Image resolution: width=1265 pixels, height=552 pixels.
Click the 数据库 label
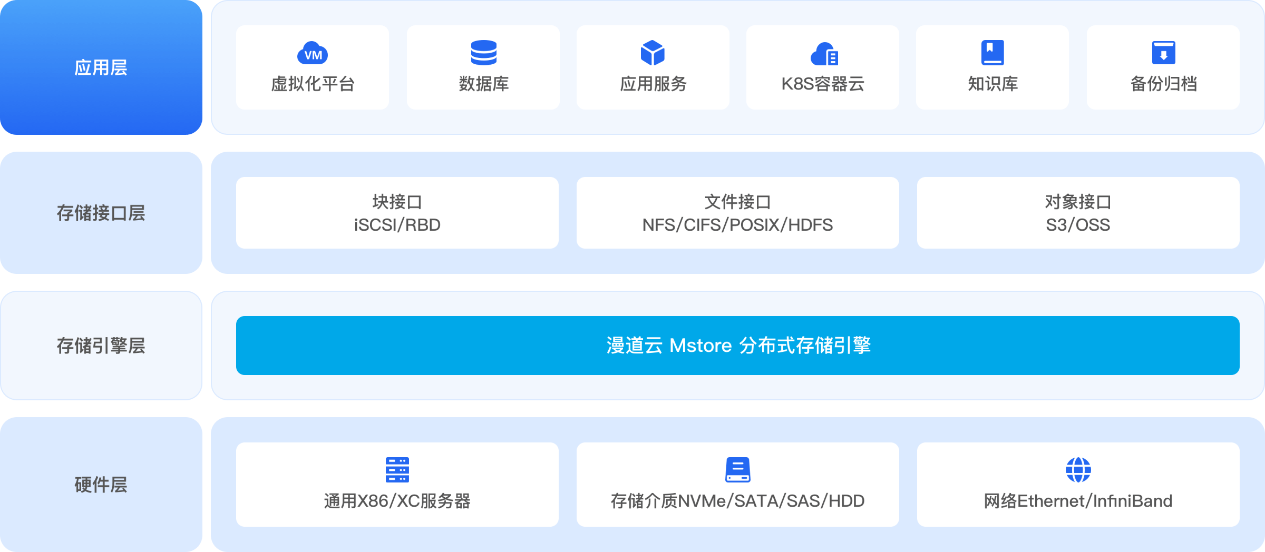483,84
